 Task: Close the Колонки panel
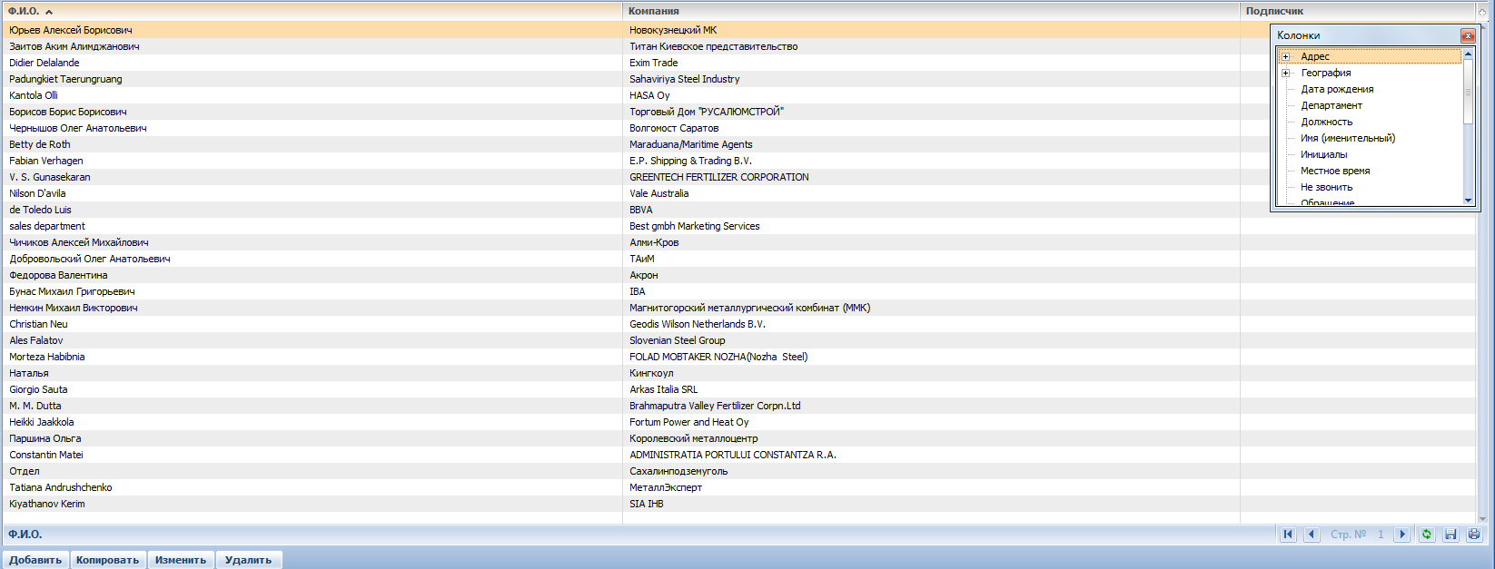click(1468, 35)
